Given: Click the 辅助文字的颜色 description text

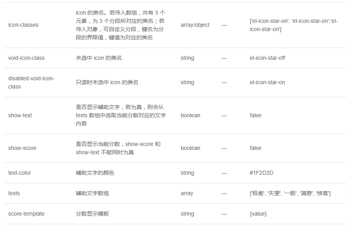Looking at the screenshot, I should tap(95, 173).
